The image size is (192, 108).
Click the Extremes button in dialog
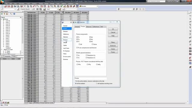pos(113,46)
